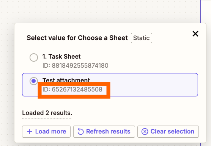Click the circled X clear icon
This screenshot has height=146, width=211.
145,132
